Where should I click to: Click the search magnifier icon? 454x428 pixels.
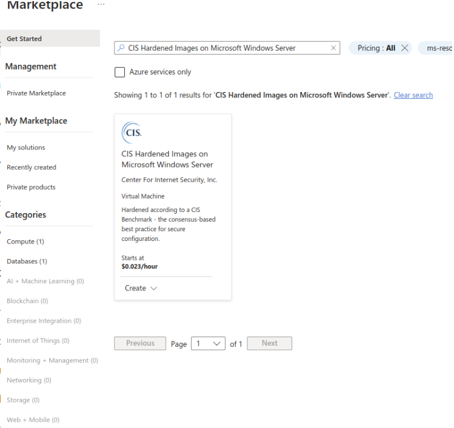click(x=121, y=48)
